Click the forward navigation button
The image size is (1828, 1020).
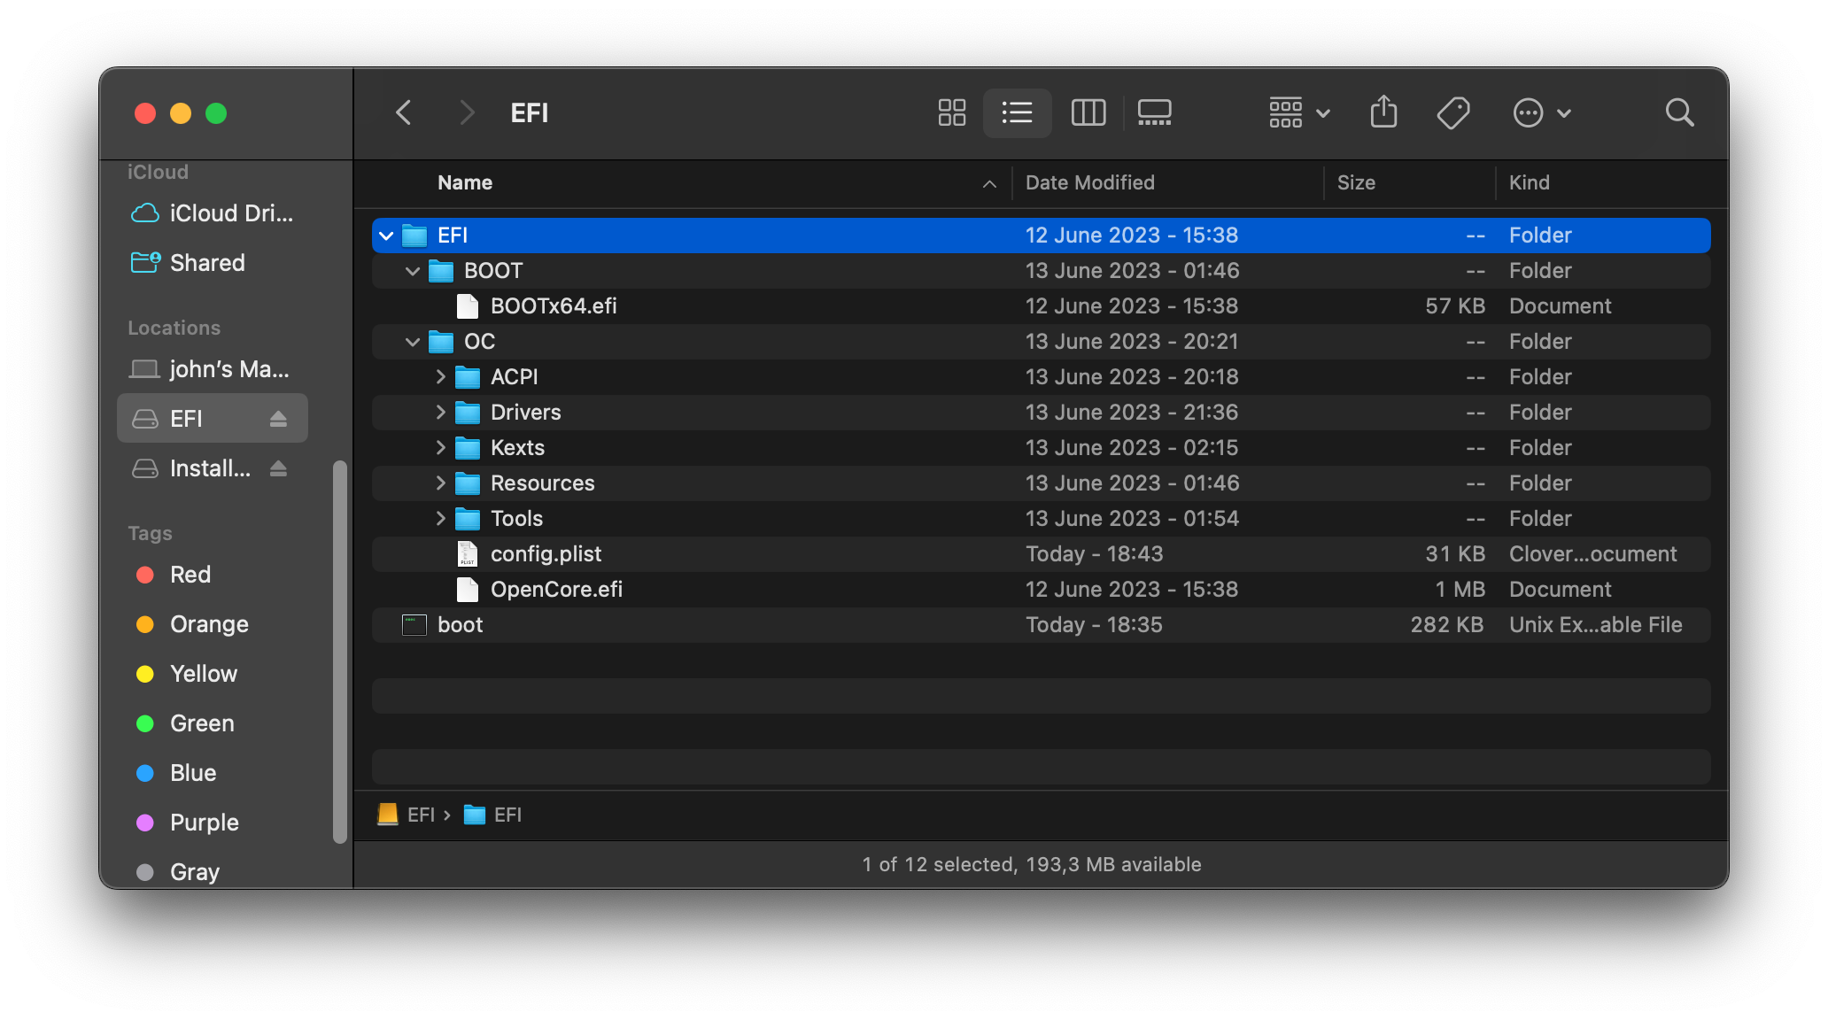[x=462, y=112]
